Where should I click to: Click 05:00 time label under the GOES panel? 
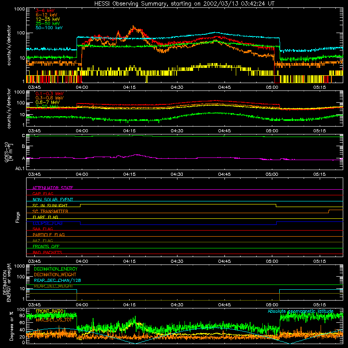(272, 174)
